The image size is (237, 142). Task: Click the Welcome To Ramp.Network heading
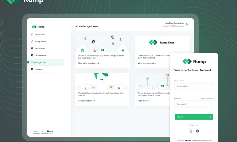coord(193,70)
